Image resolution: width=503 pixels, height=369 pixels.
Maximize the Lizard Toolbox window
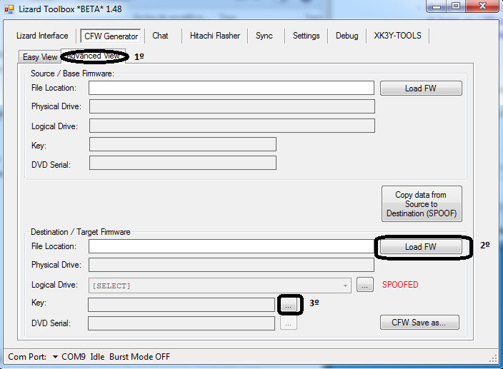click(x=456, y=6)
